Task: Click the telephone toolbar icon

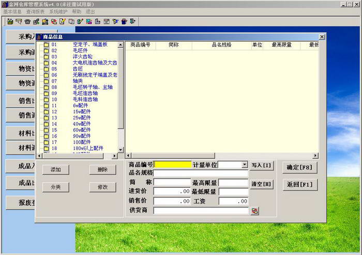Action: point(27,22)
